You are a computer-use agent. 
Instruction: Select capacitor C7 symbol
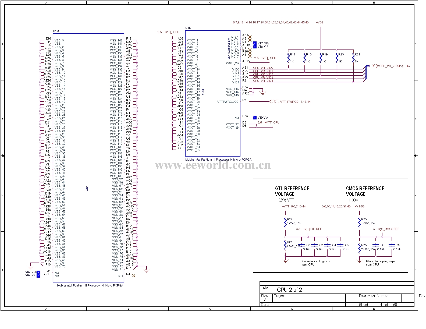point(392,245)
